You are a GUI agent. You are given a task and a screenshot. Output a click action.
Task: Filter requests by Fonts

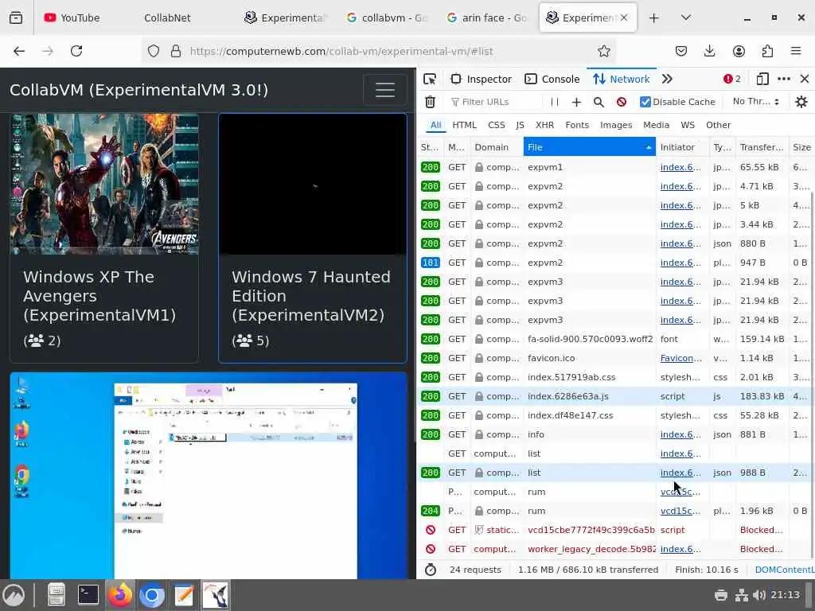[577, 125]
